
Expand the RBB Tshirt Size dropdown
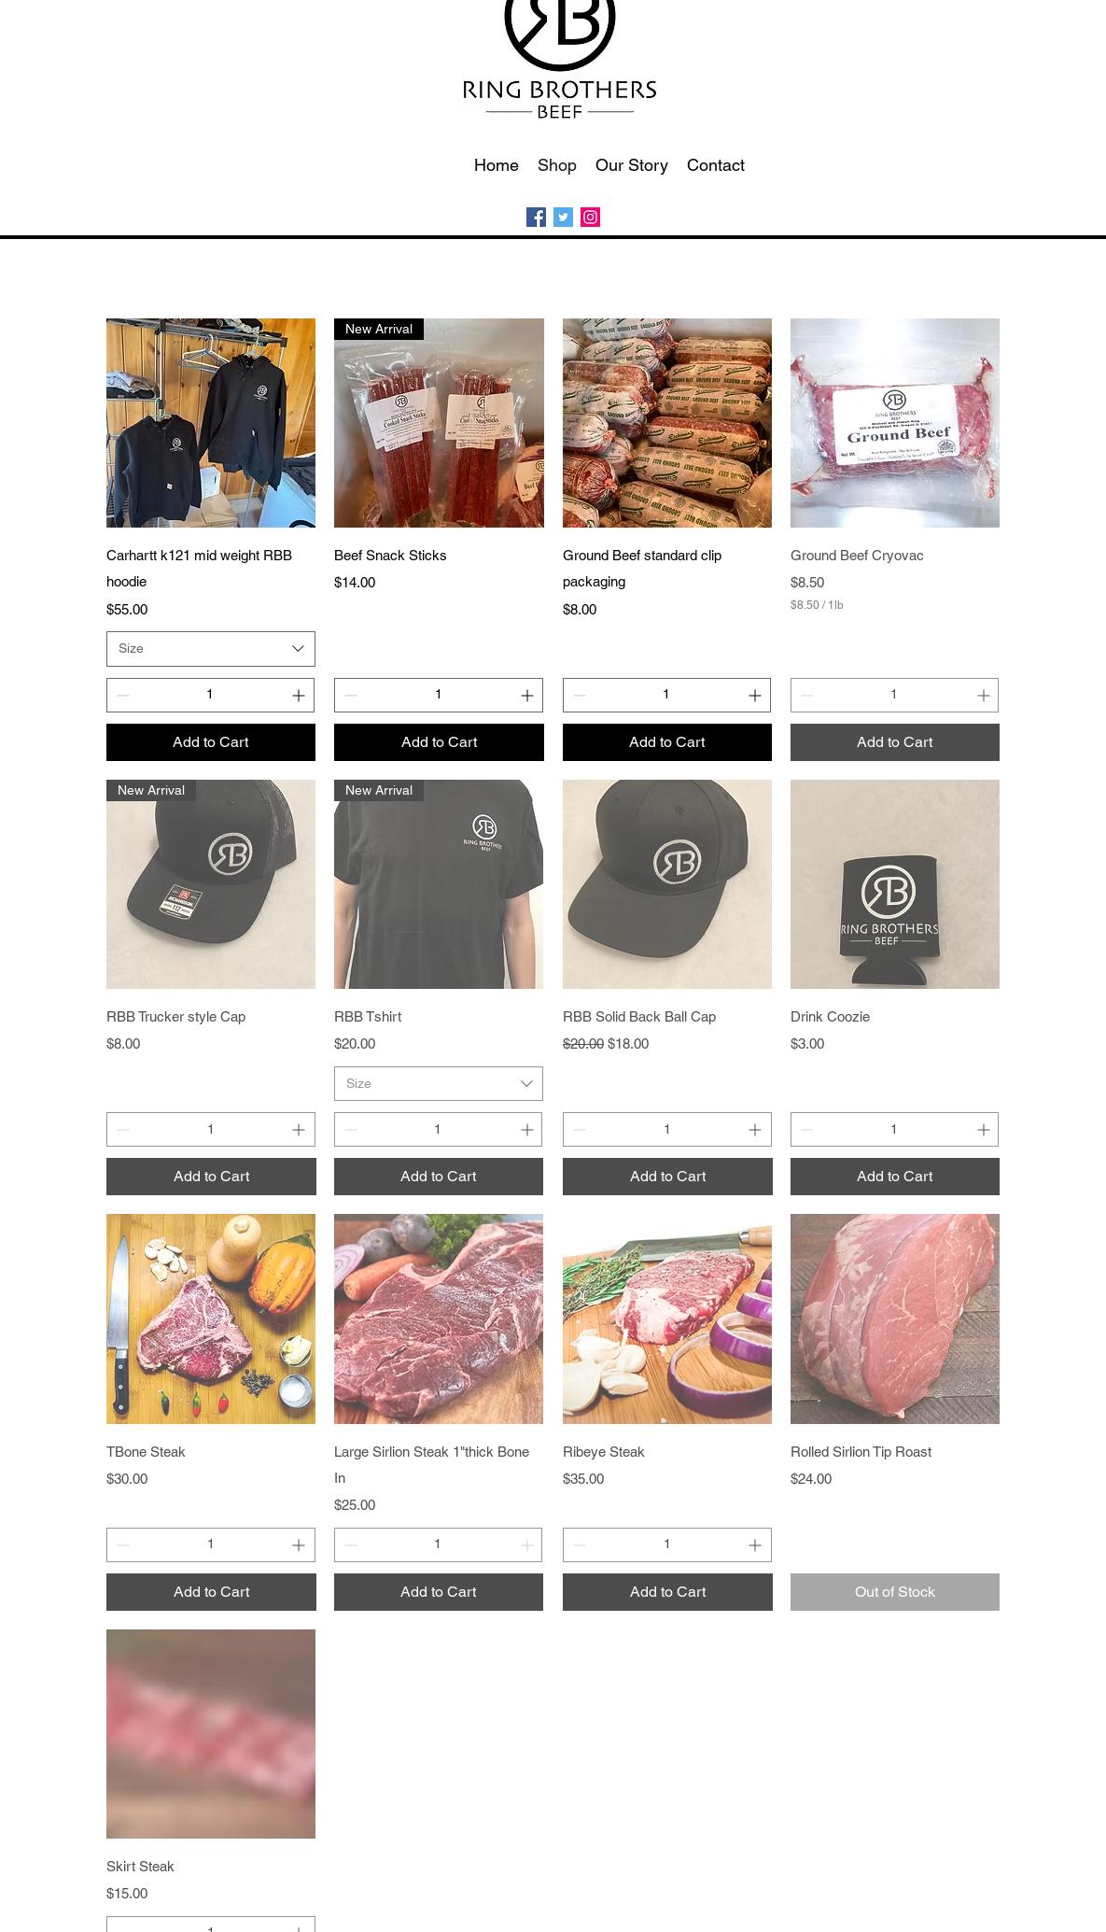point(439,1084)
